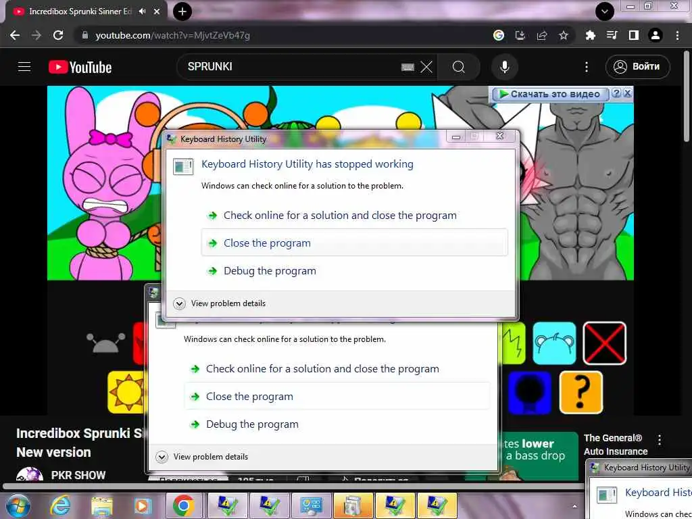Switch to Chrome on the taskbar

184,505
